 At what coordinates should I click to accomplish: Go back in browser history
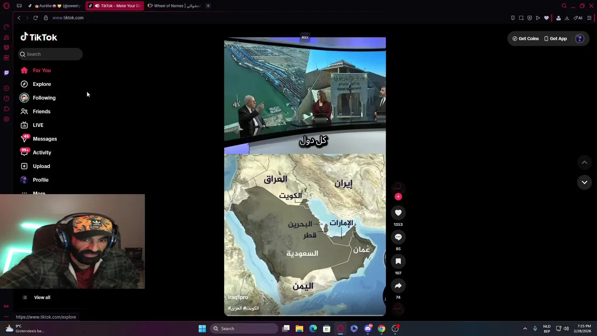pos(19,18)
